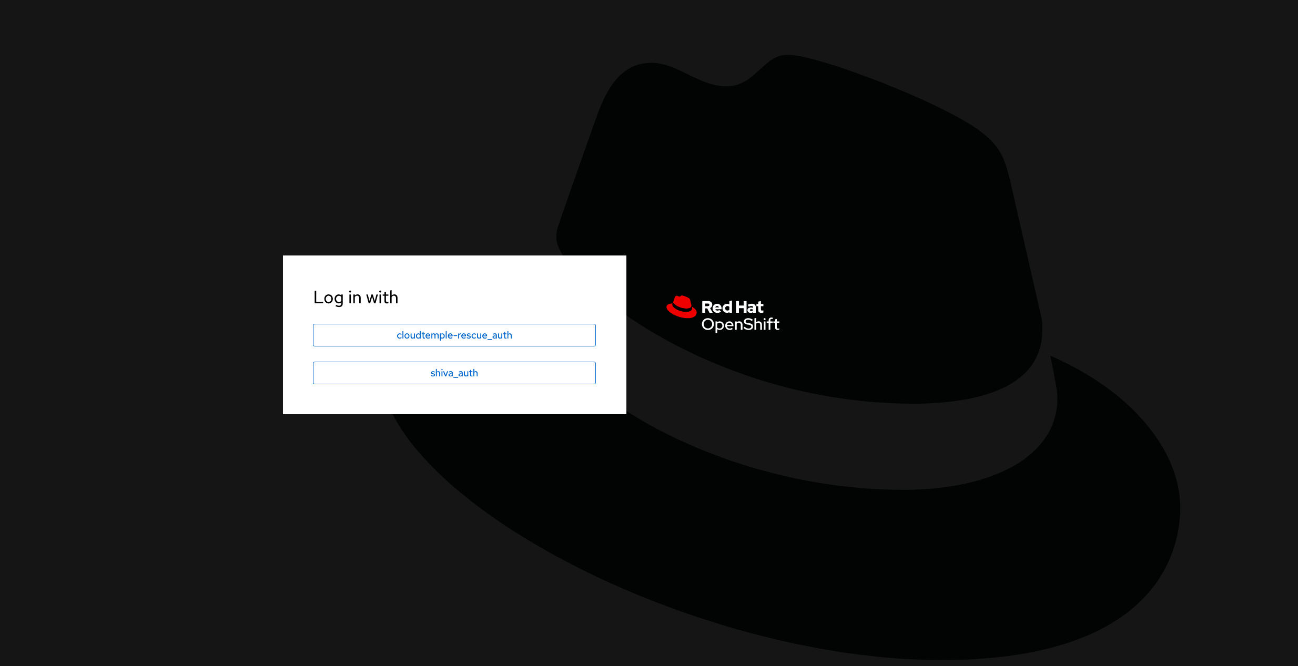Click the letter "O" of OpenShift
This screenshot has width=1298, height=666.
coord(708,324)
